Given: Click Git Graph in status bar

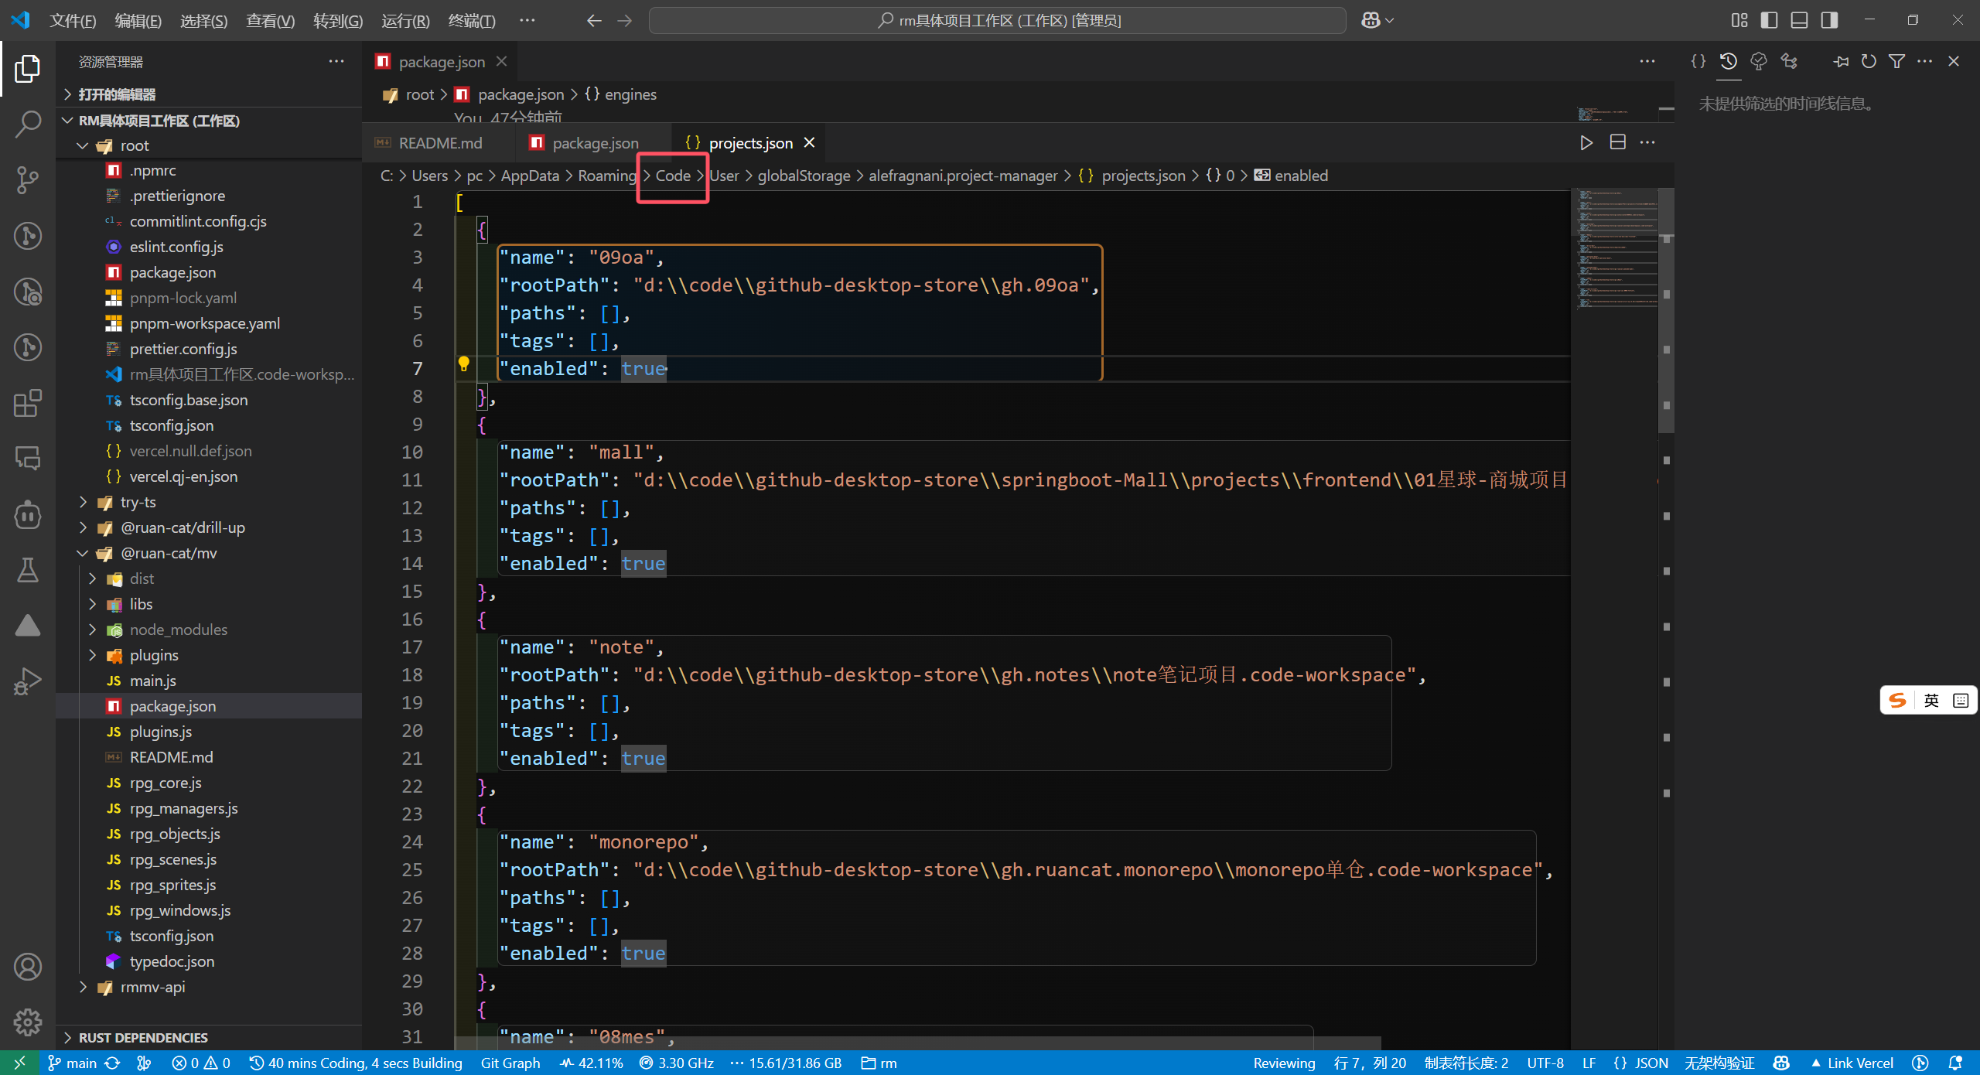Looking at the screenshot, I should pos(510,1063).
